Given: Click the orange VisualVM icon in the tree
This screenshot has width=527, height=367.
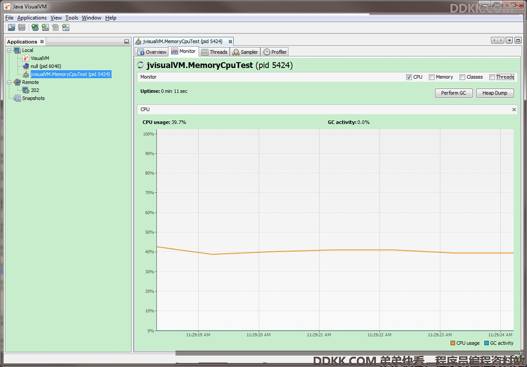Looking at the screenshot, I should [x=26, y=58].
